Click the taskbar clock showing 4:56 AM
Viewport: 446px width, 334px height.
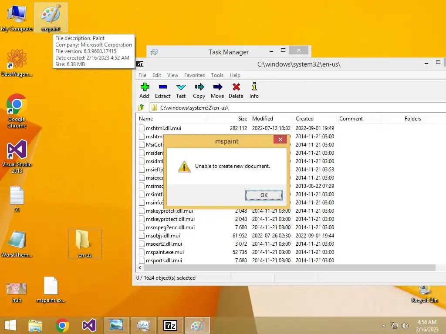427,325
